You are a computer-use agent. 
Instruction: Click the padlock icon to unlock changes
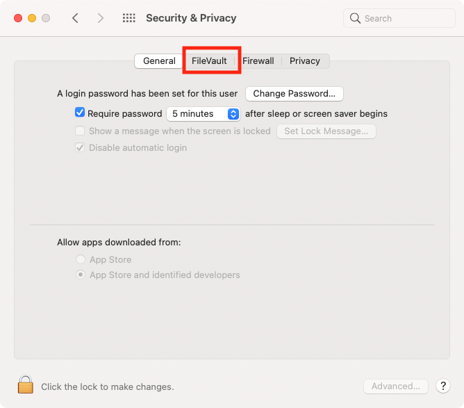[26, 384]
